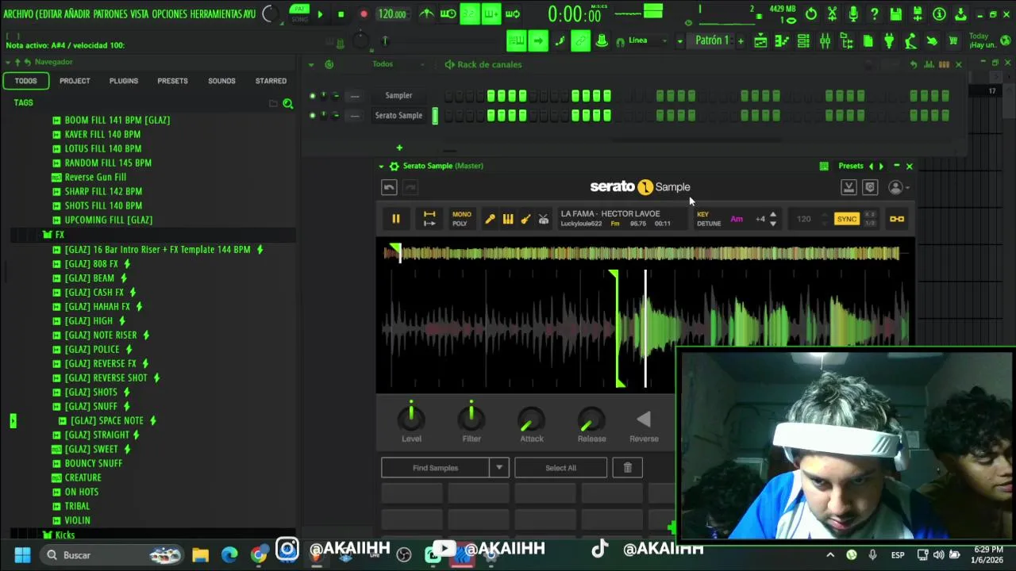Select the microphone vocal icon in Serato
This screenshot has width=1016, height=571.
pyautogui.click(x=490, y=219)
